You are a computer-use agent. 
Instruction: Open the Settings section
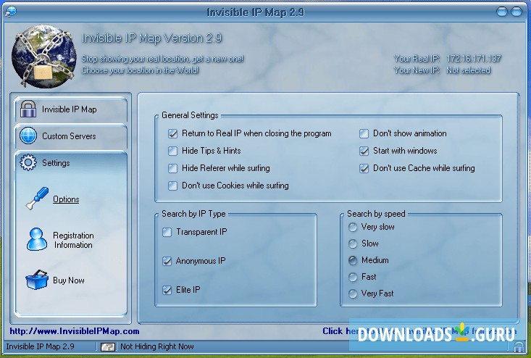pyautogui.click(x=71, y=163)
